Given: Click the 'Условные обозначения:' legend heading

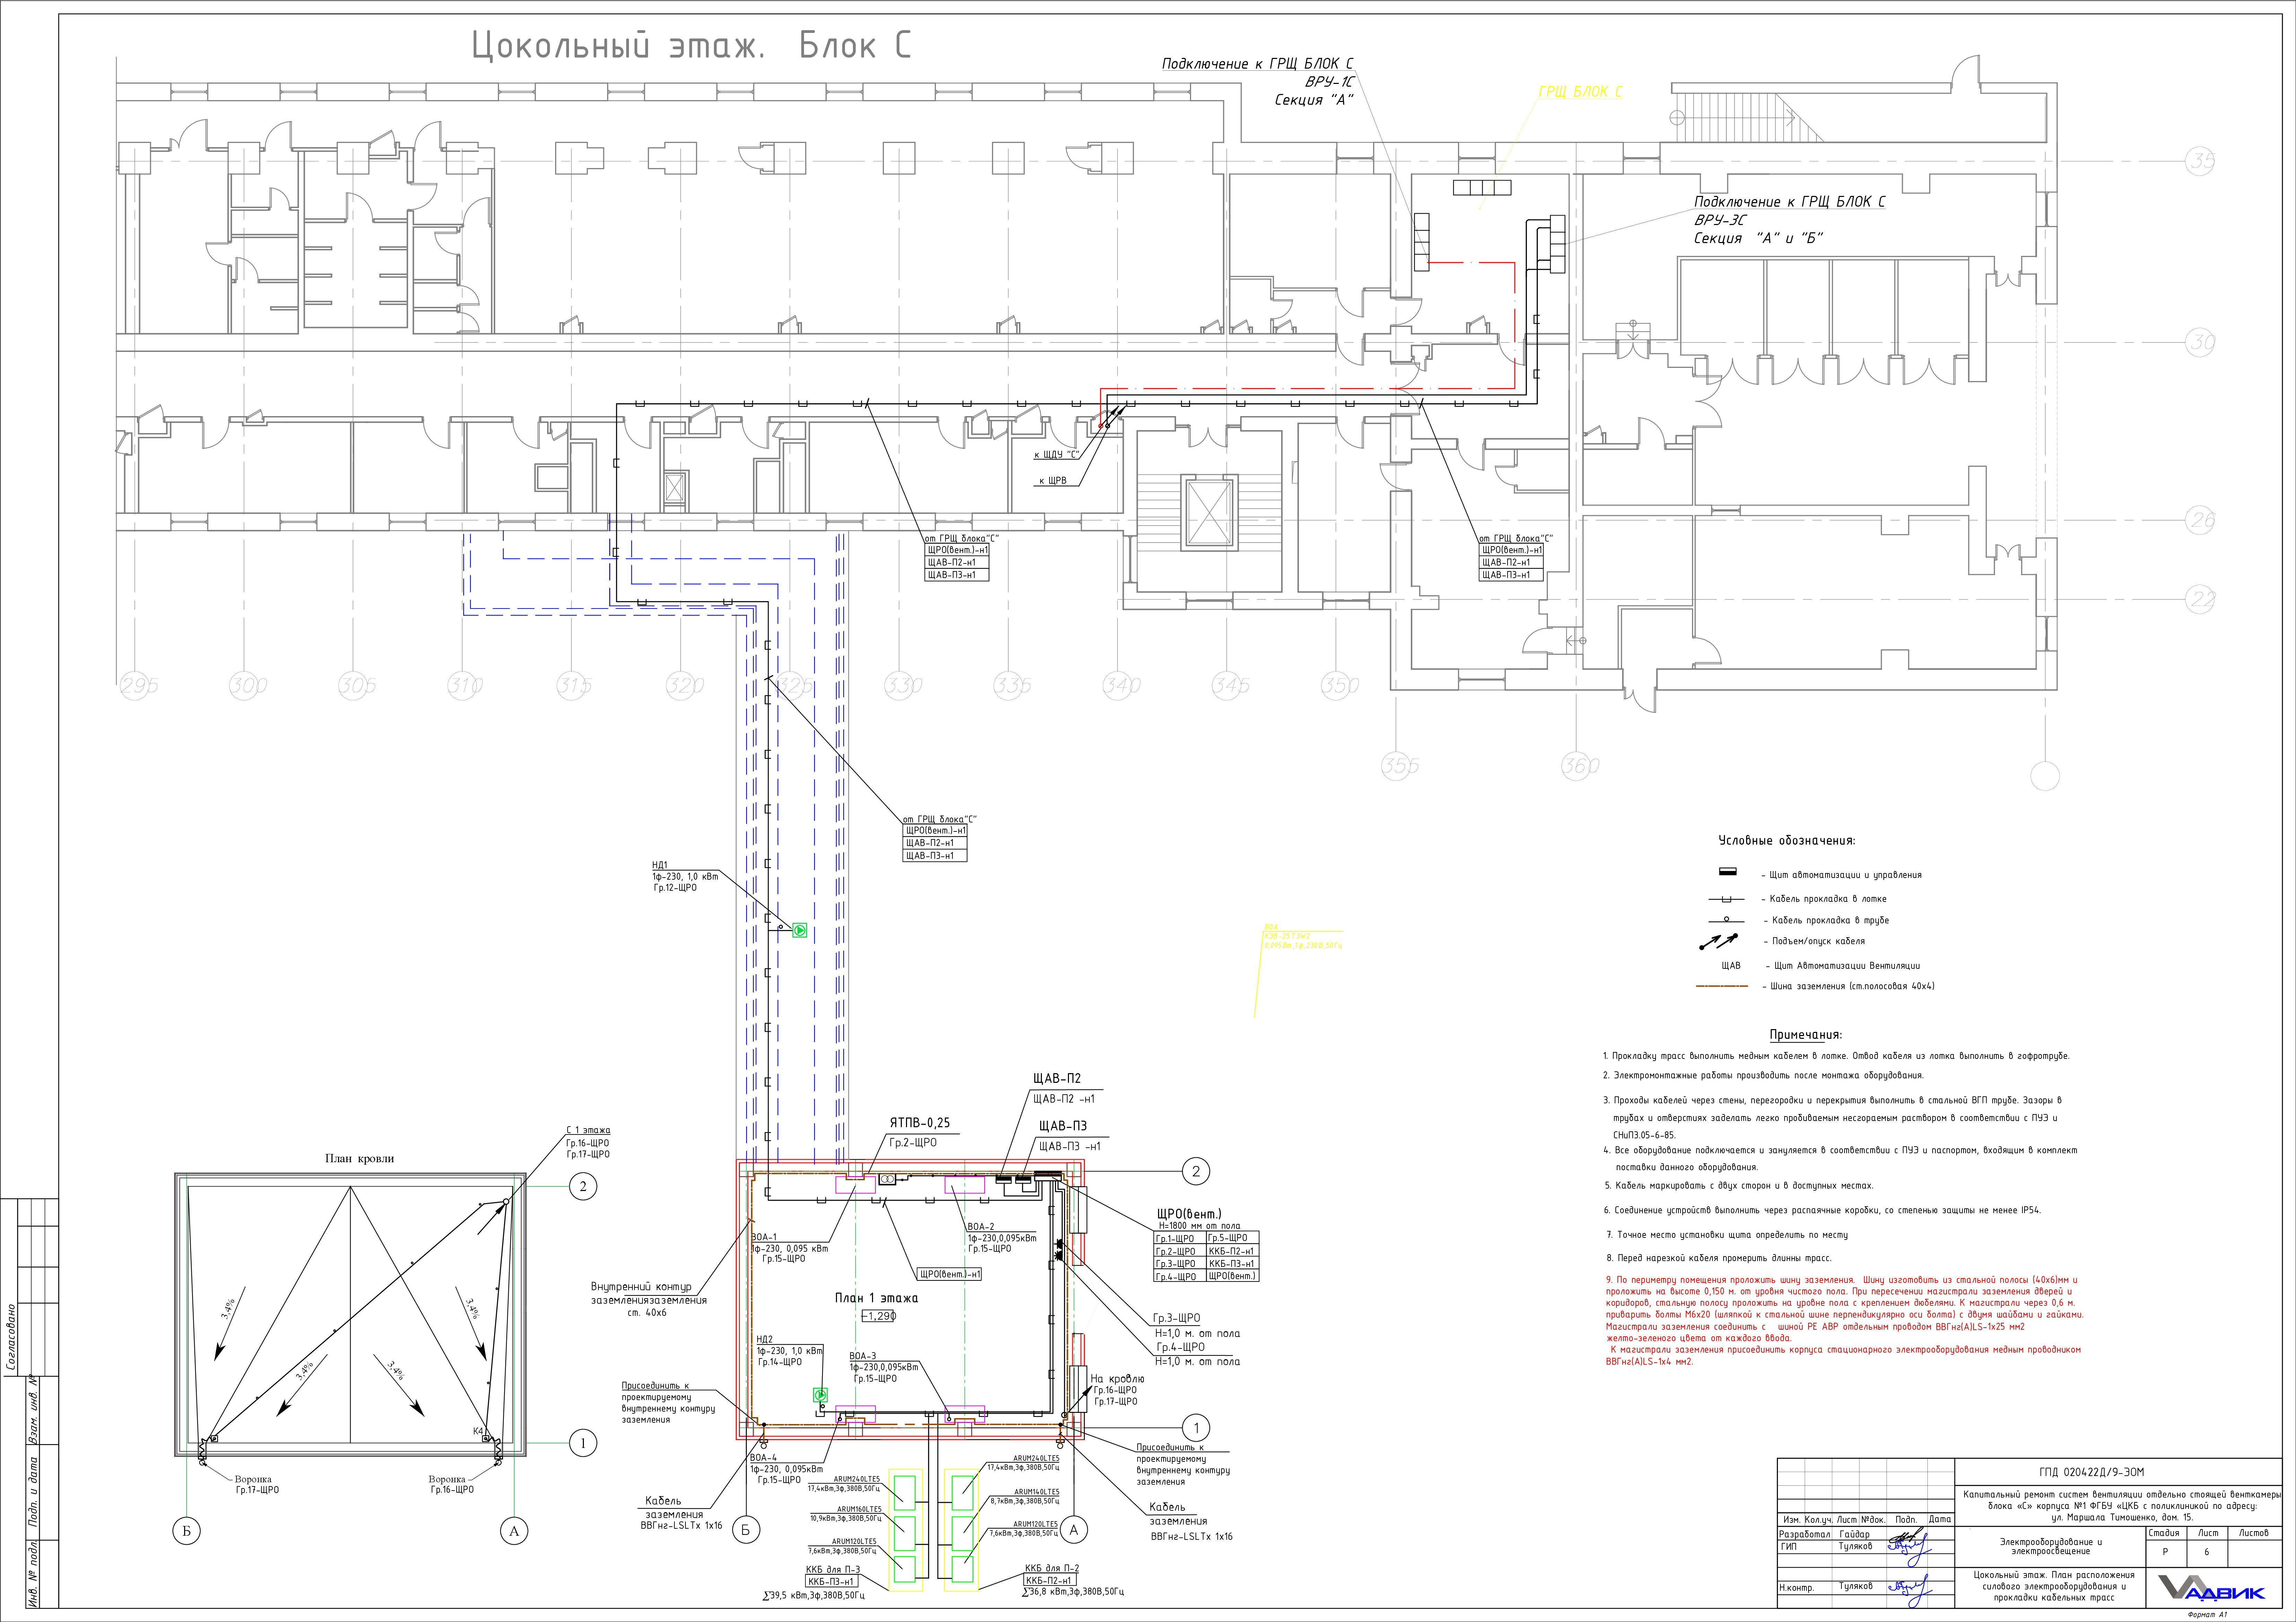Looking at the screenshot, I should pyautogui.click(x=1787, y=841).
